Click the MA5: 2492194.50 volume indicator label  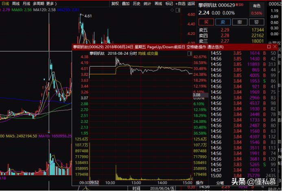point(22,136)
